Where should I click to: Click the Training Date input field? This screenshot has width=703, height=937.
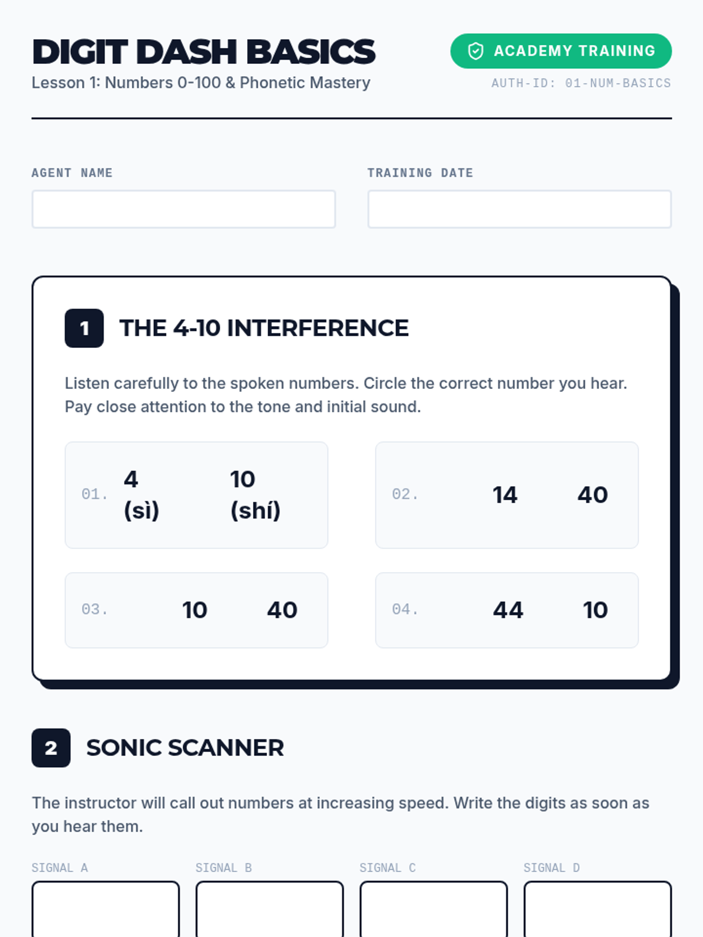coord(519,209)
